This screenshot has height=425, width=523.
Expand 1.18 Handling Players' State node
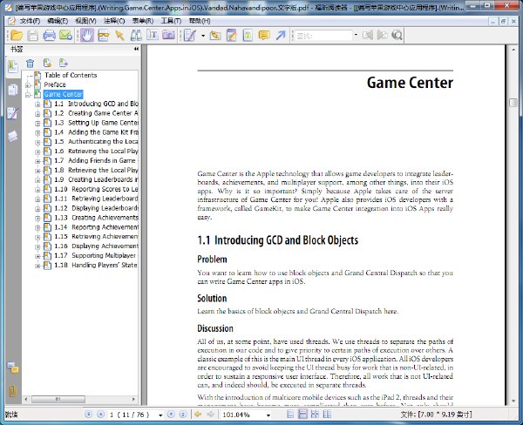pos(37,266)
